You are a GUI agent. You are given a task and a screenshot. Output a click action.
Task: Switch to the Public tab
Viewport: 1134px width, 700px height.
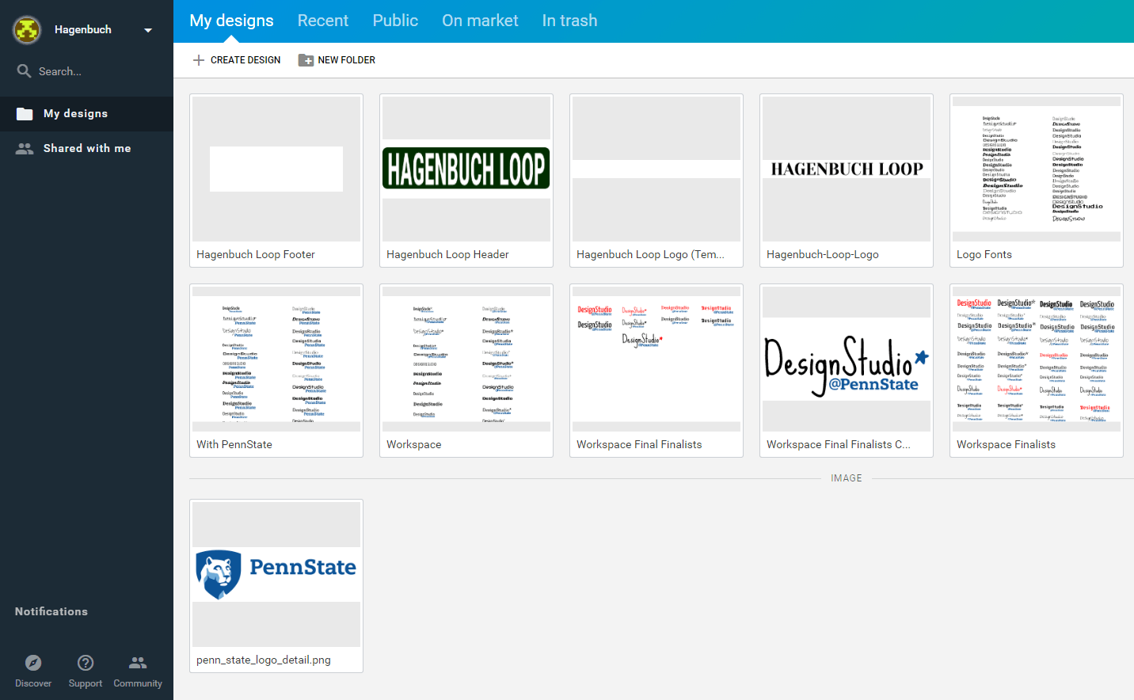[x=395, y=21]
